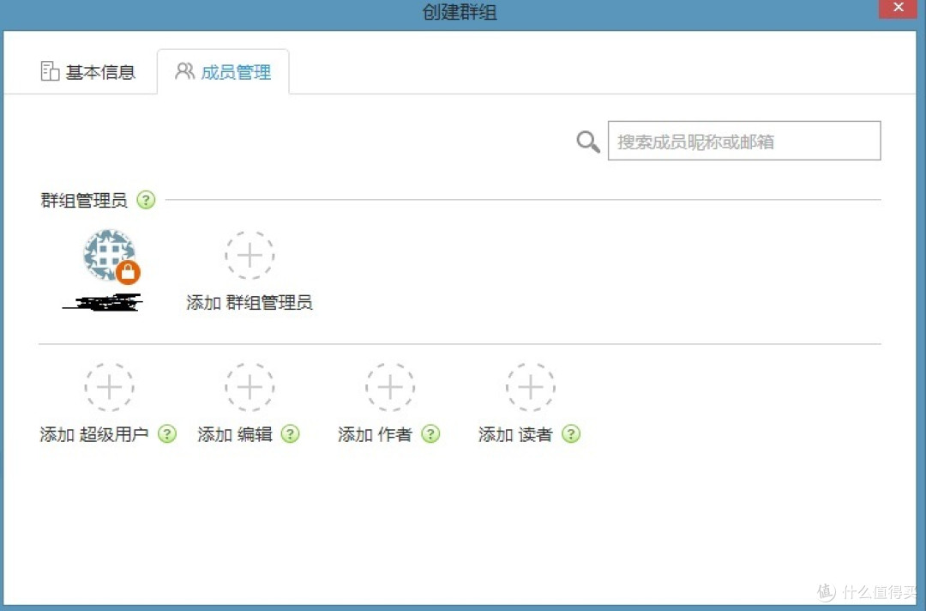The image size is (926, 611).
Task: Focus the 搜索成员昵称或邮箱 search field
Action: (x=744, y=141)
